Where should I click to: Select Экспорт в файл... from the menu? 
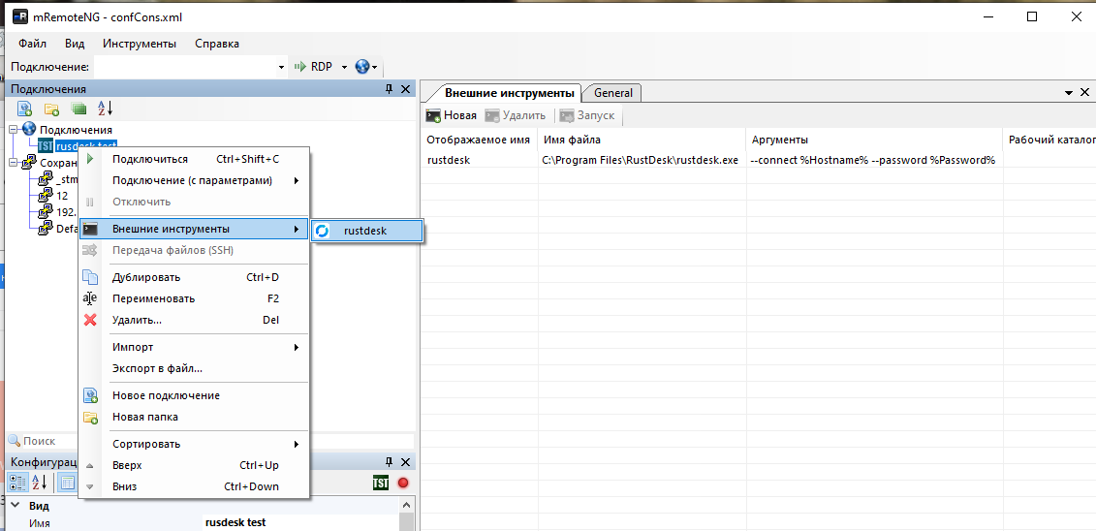[194, 368]
